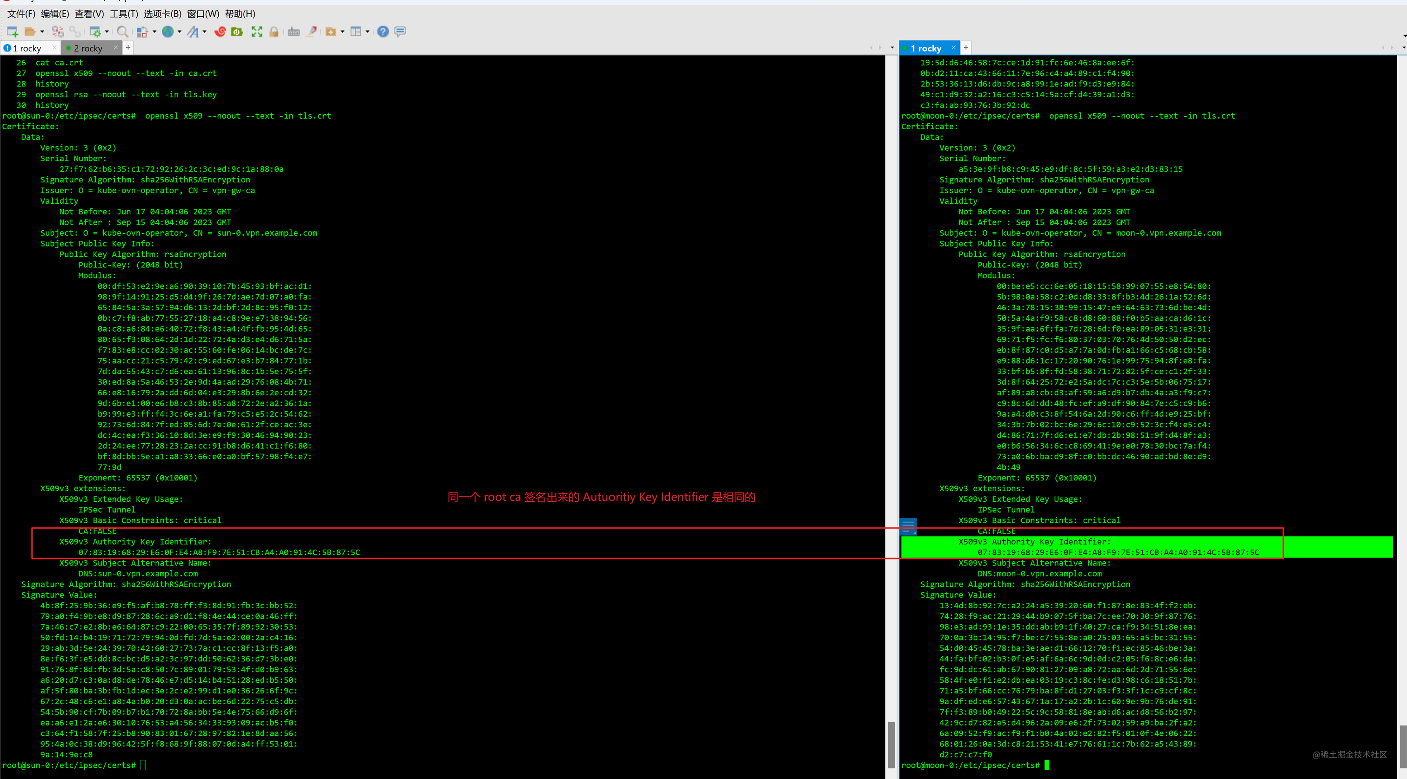Open the right pane tab list dropdown
This screenshot has width=1407, height=779.
pyautogui.click(x=1404, y=48)
